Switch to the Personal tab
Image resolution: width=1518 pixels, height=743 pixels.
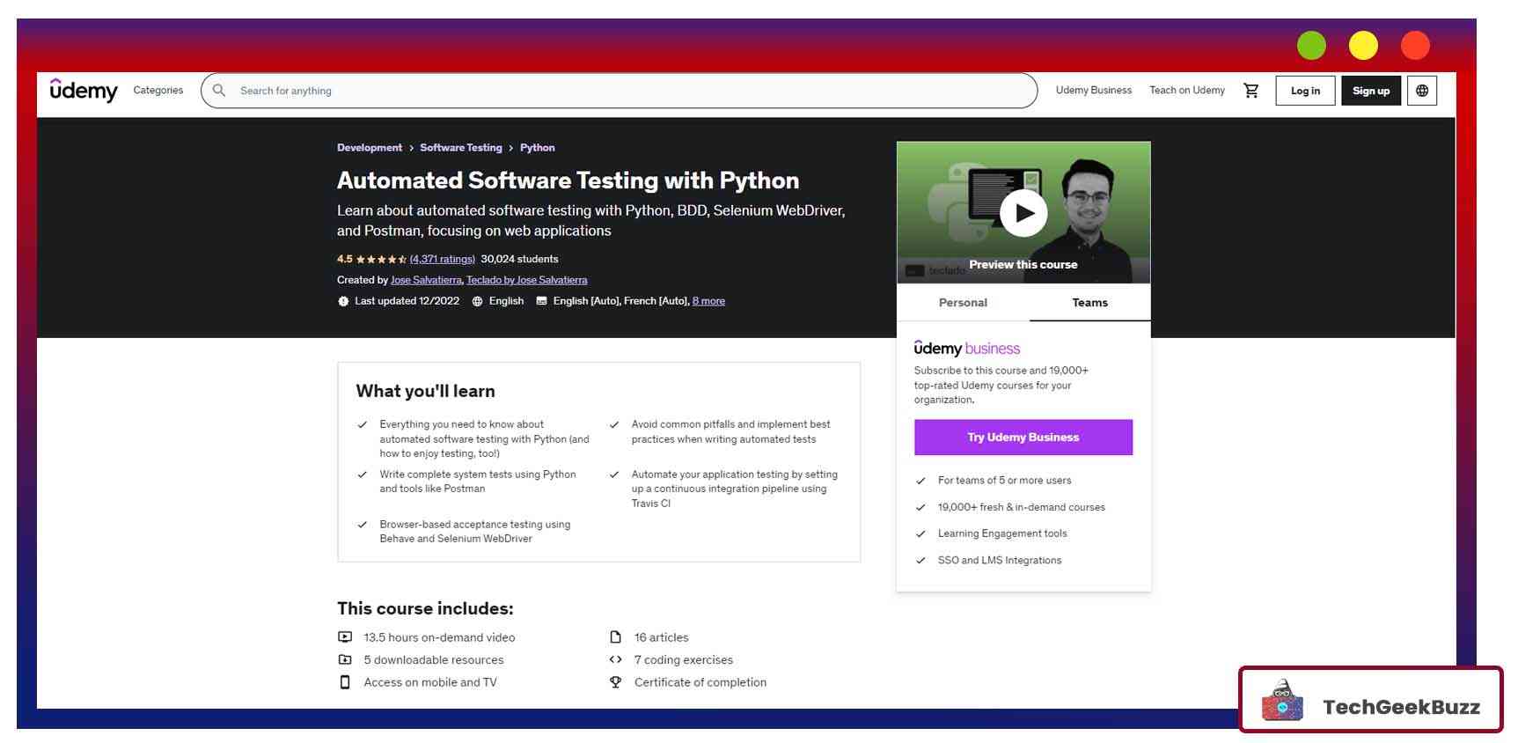tap(962, 303)
